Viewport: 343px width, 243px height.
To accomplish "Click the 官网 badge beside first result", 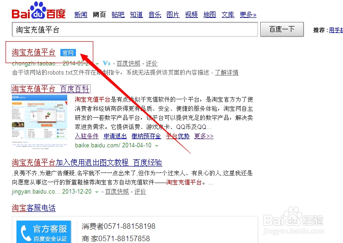I will tap(68, 53).
